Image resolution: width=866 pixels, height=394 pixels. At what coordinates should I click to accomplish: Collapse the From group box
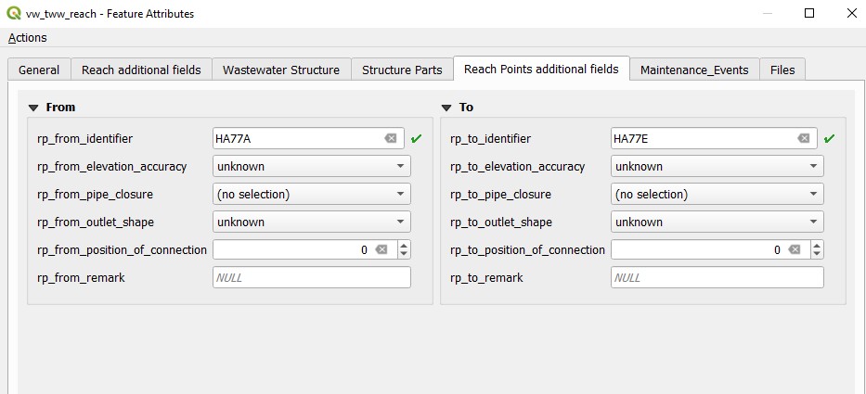(34, 108)
